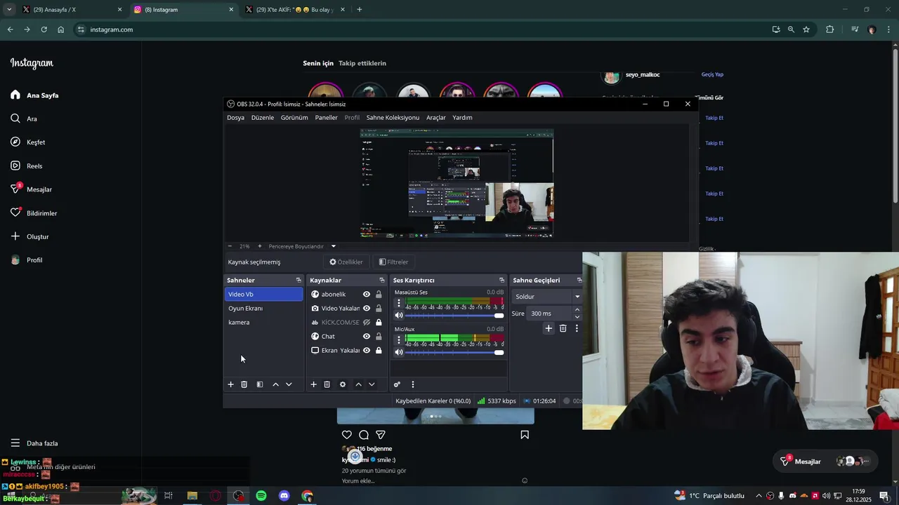The width and height of the screenshot is (899, 505).
Task: Select kamera scene
Action: tap(263, 323)
